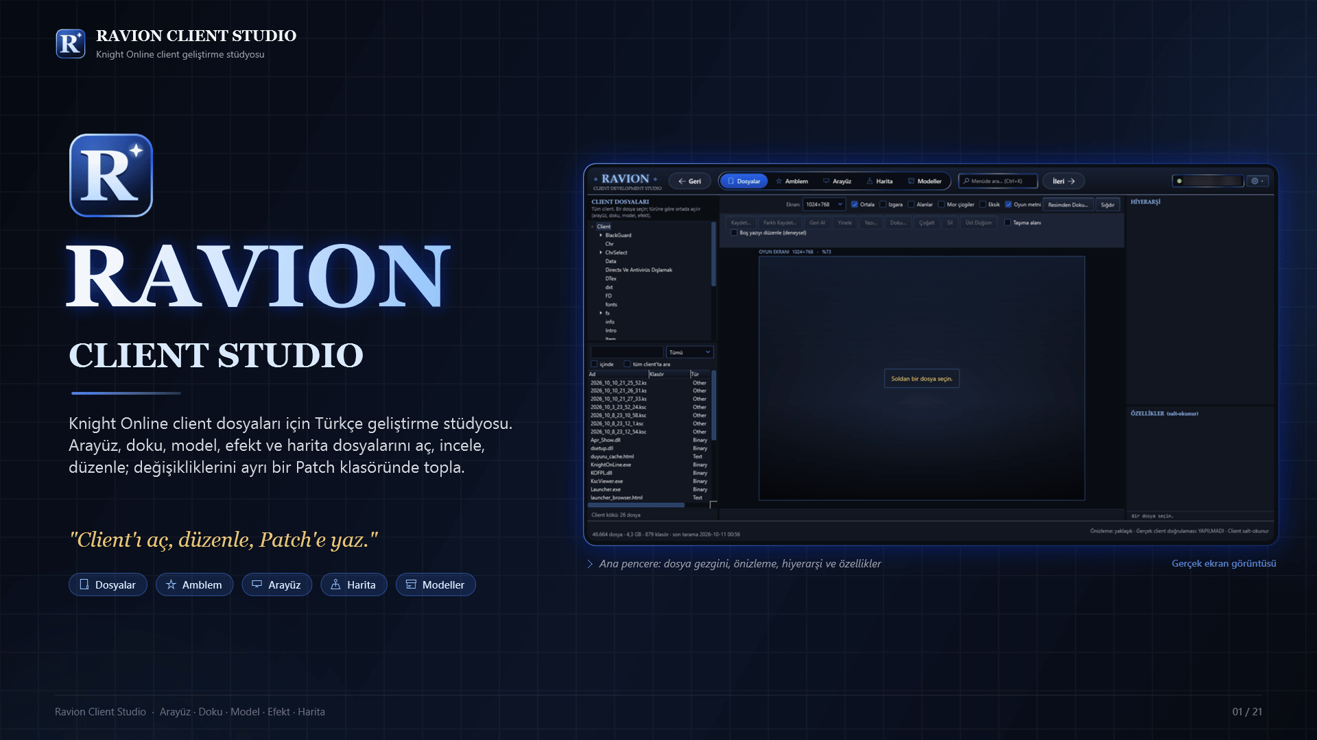
Task: Open the Ekran 1024×768 resolution dropdown
Action: [x=824, y=204]
